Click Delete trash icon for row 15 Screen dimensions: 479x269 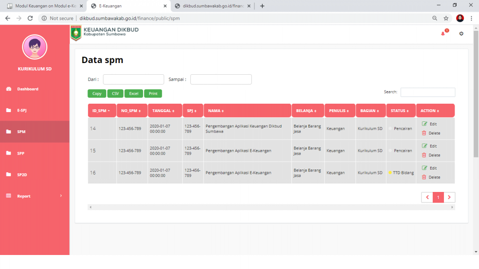pos(424,155)
